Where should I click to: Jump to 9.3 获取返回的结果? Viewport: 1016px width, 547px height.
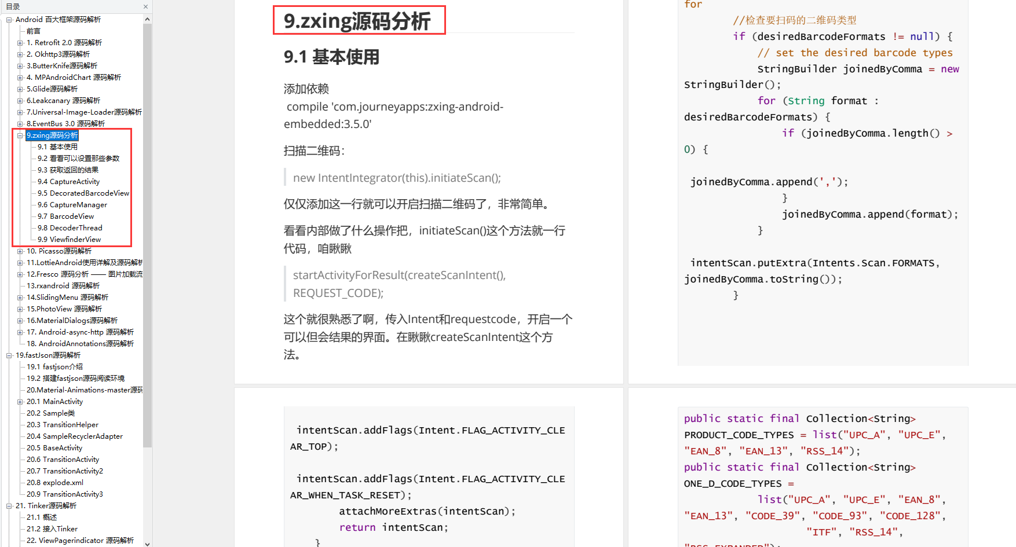[68, 170]
